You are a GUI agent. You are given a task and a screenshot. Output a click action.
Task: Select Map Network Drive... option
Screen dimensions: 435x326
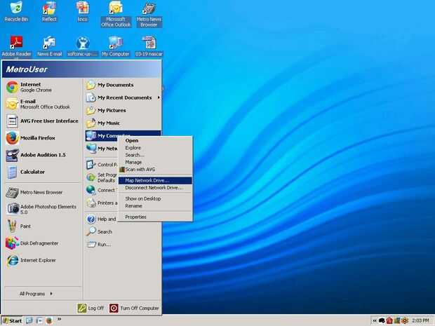coord(155,180)
